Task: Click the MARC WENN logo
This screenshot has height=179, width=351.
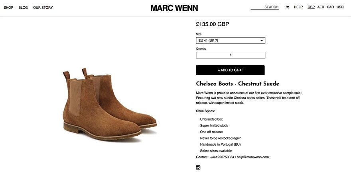Action: point(174,8)
